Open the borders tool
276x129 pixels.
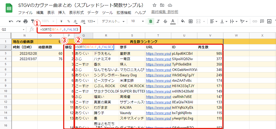pos(191,21)
